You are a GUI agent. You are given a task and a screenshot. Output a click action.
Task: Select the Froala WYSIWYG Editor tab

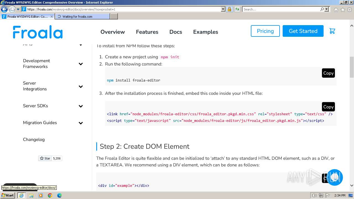[28, 16]
